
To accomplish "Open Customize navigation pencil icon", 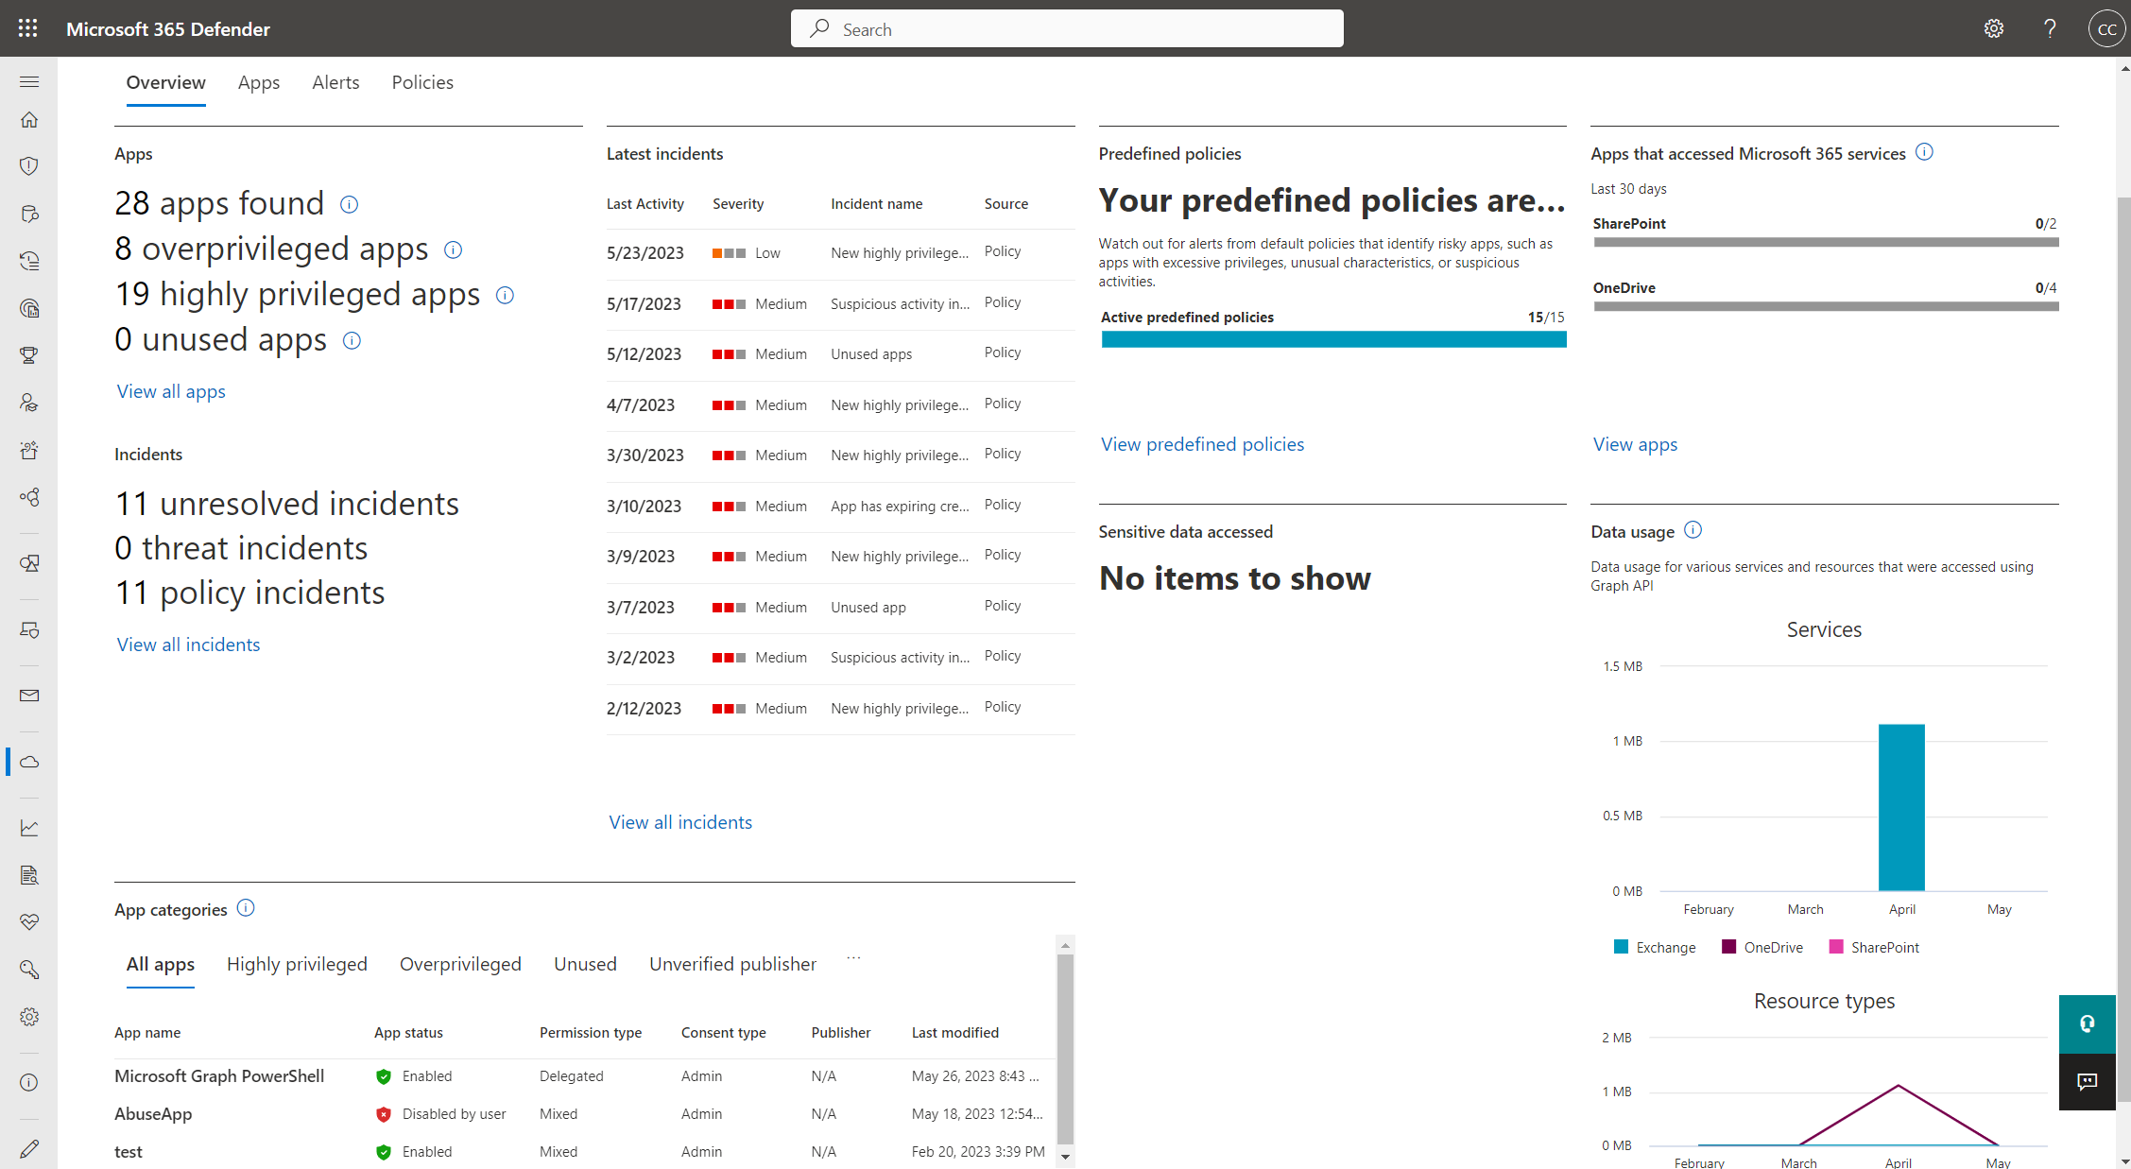I will coord(29,1149).
